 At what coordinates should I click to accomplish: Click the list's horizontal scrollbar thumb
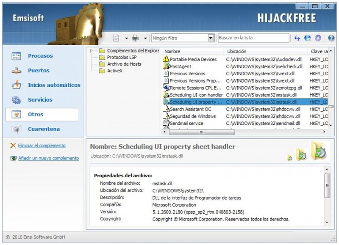tap(202, 132)
